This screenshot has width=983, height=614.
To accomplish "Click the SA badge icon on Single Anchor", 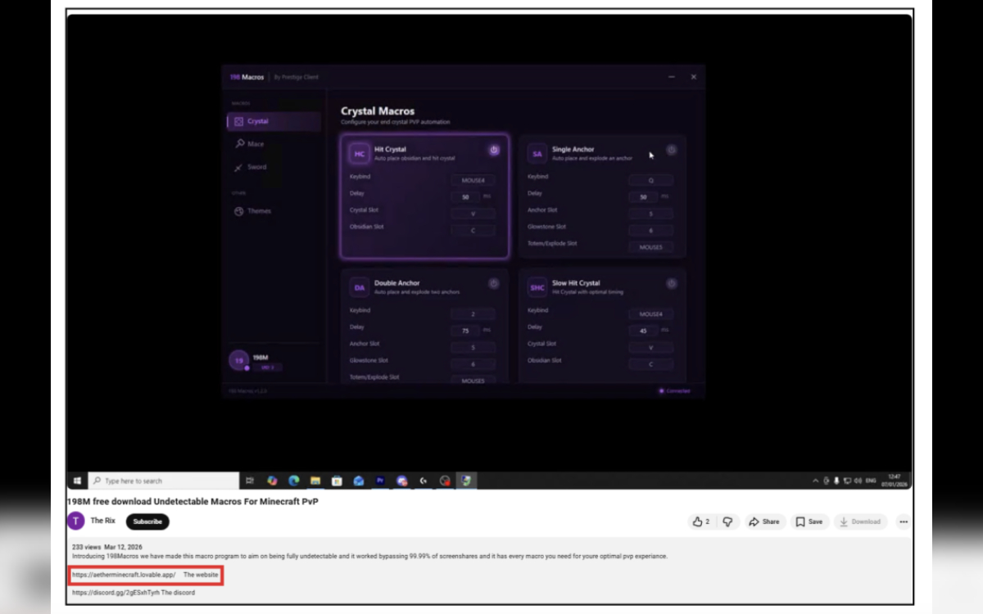I will (x=537, y=153).
